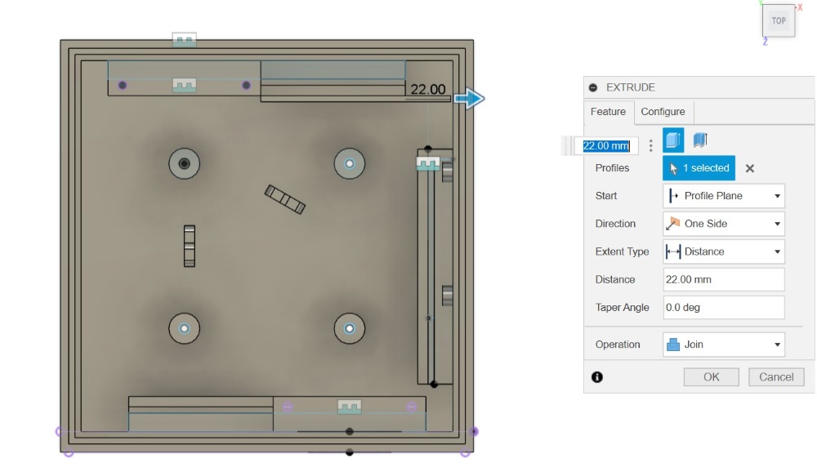Screen dimensions: 817x467
Task: Click the 1 selected Profiles button
Action: [x=699, y=168]
